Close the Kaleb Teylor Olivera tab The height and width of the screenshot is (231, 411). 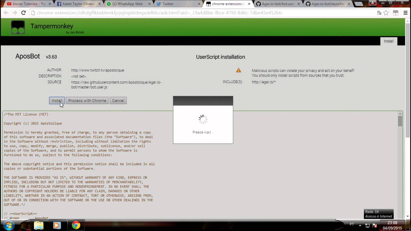tap(100, 4)
